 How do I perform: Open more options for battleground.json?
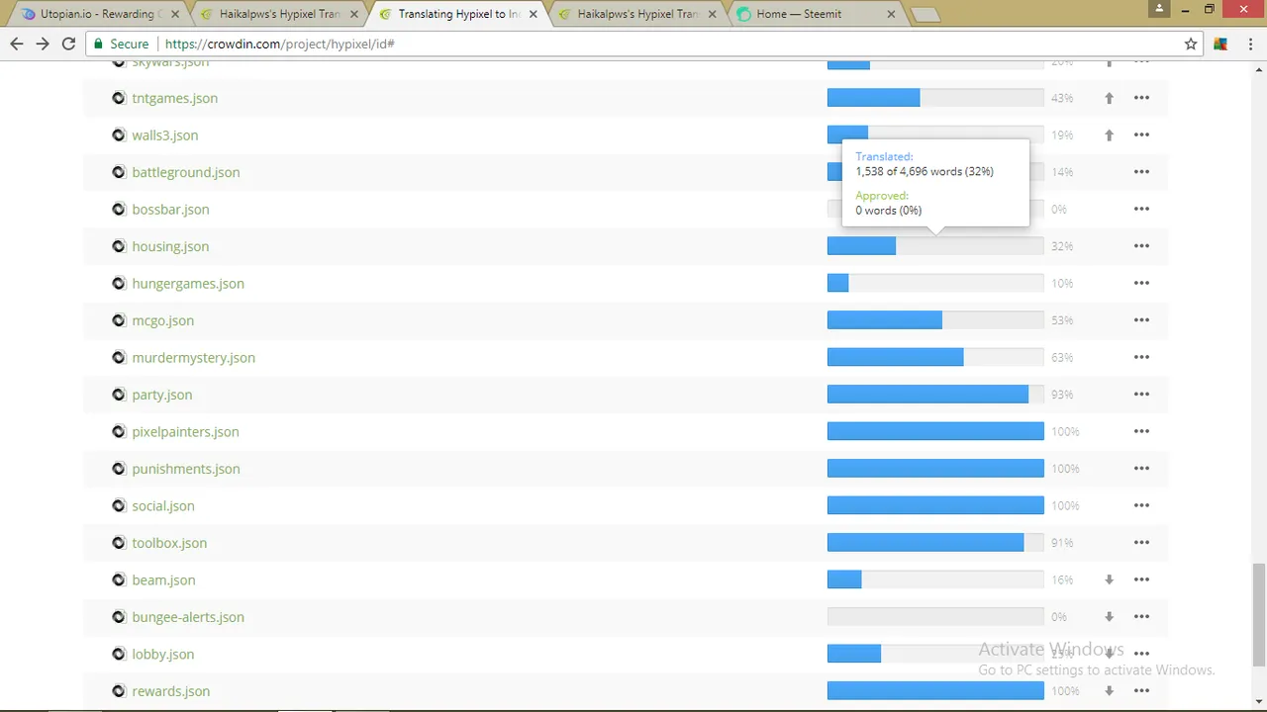(x=1141, y=172)
